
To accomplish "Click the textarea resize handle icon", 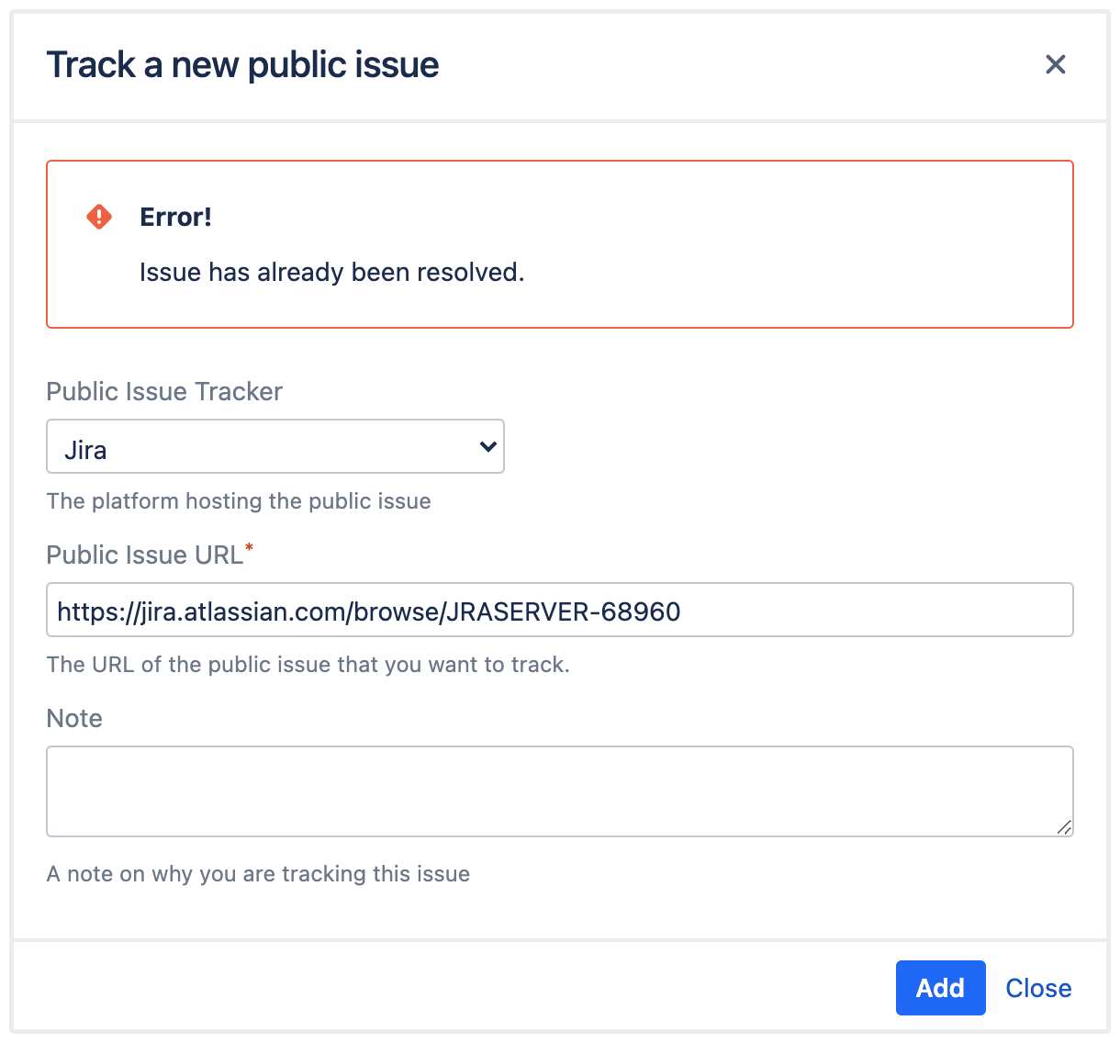I will (x=1067, y=829).
